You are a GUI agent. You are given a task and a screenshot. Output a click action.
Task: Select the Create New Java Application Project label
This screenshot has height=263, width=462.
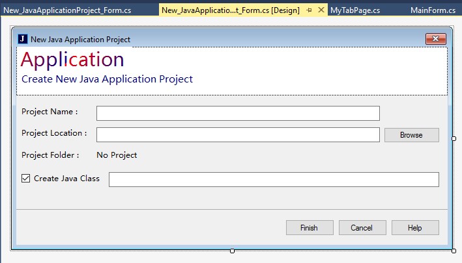(x=108, y=79)
